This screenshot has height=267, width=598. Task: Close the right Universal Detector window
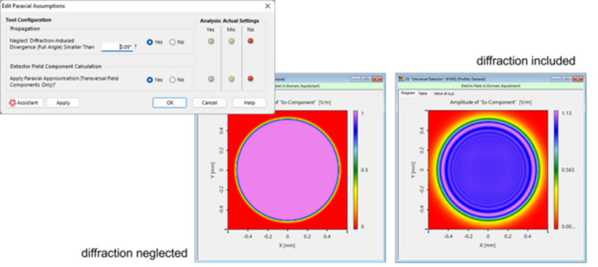coord(577,79)
